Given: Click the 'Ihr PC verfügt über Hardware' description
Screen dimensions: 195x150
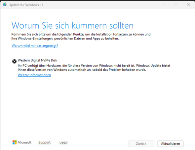Looking at the screenshot, I should (x=94, y=68).
